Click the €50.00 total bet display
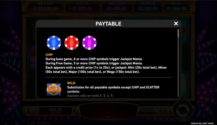 click(x=56, y=111)
